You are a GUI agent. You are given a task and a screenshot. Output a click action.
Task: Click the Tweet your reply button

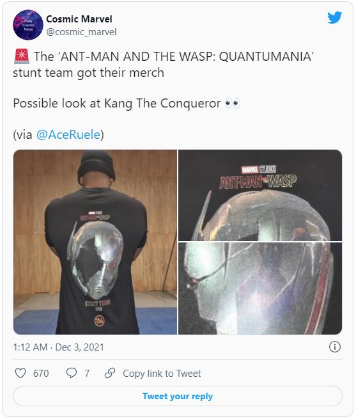[x=178, y=396]
